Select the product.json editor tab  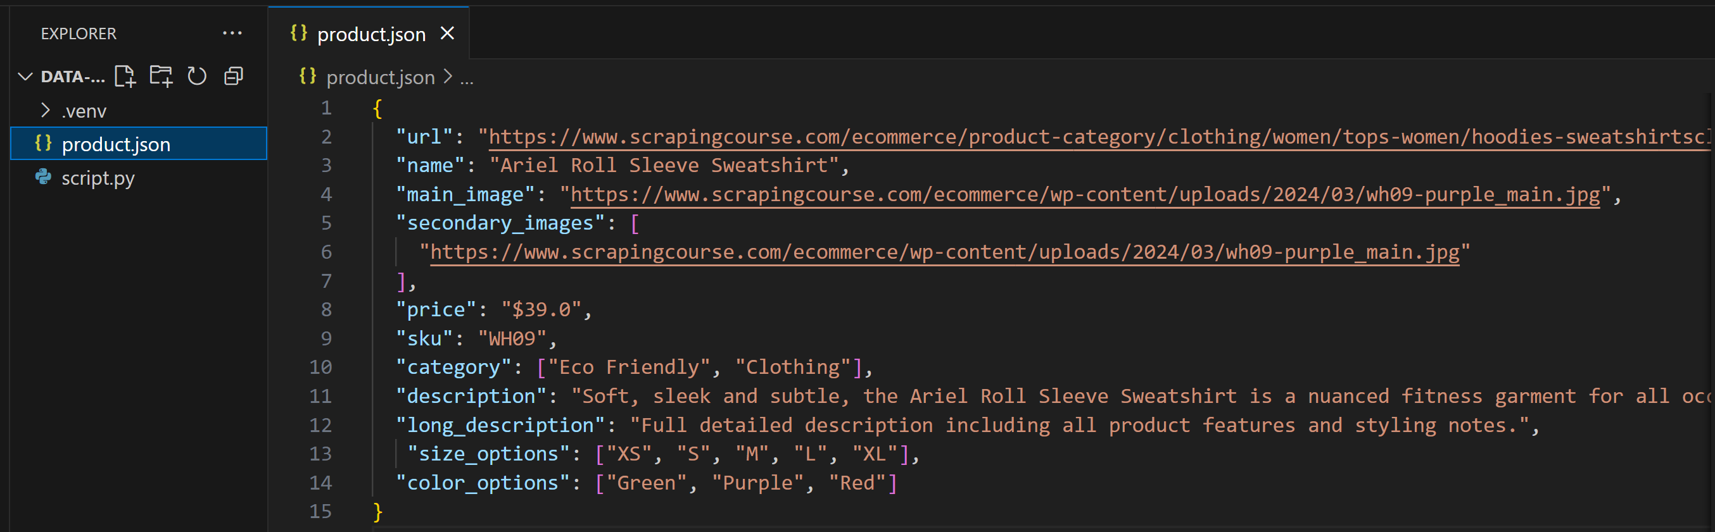[x=371, y=34]
